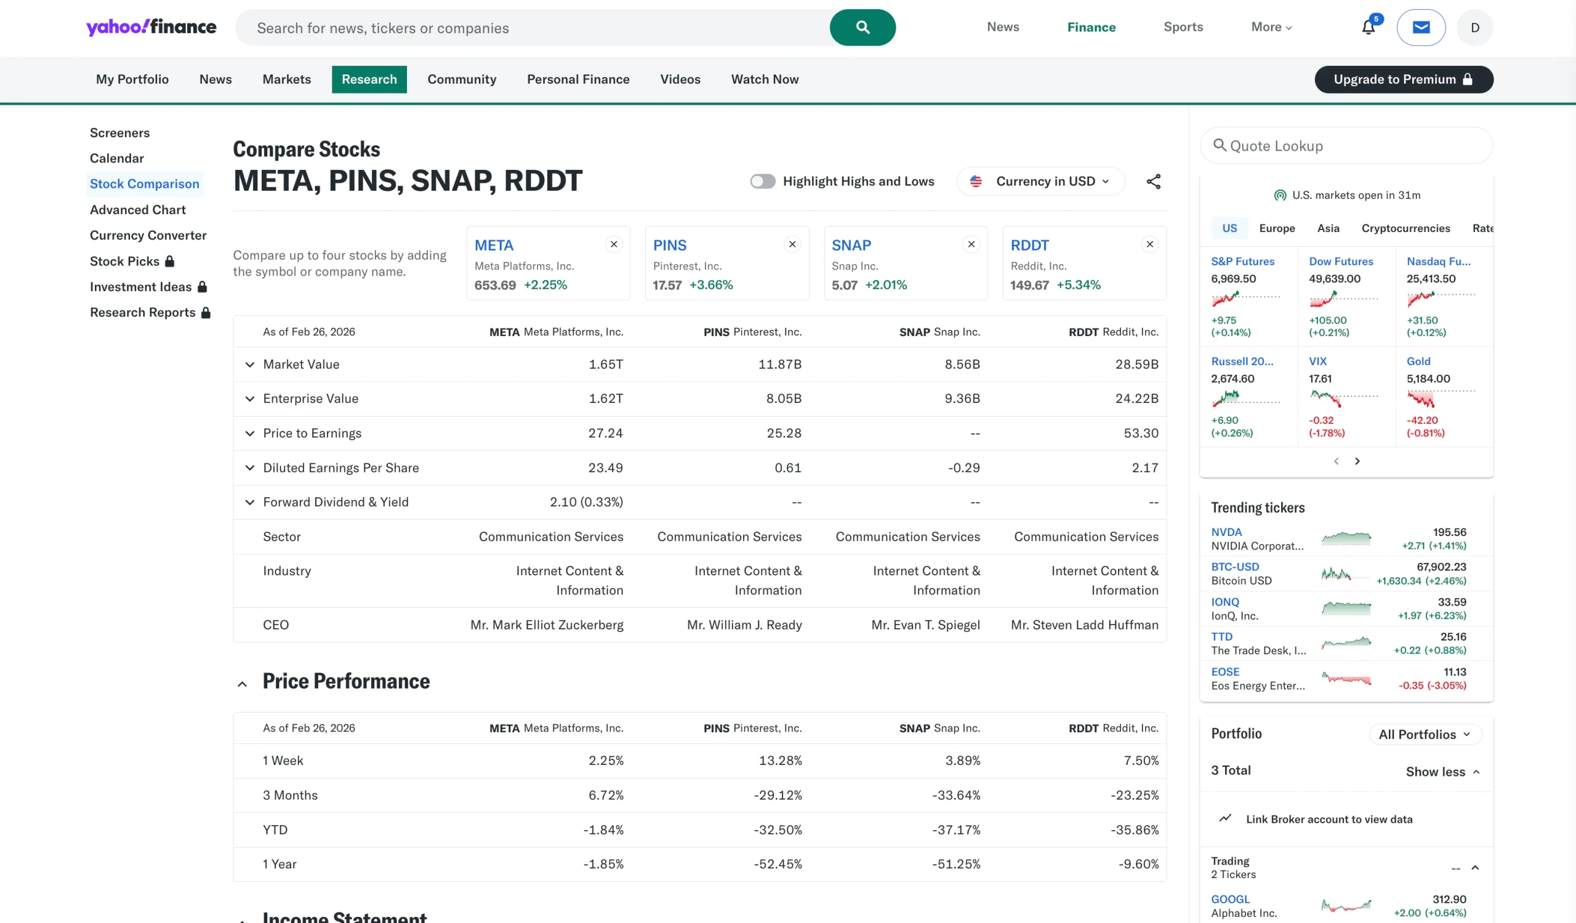
Task: Open the All Portfolios dropdown
Action: click(1424, 734)
